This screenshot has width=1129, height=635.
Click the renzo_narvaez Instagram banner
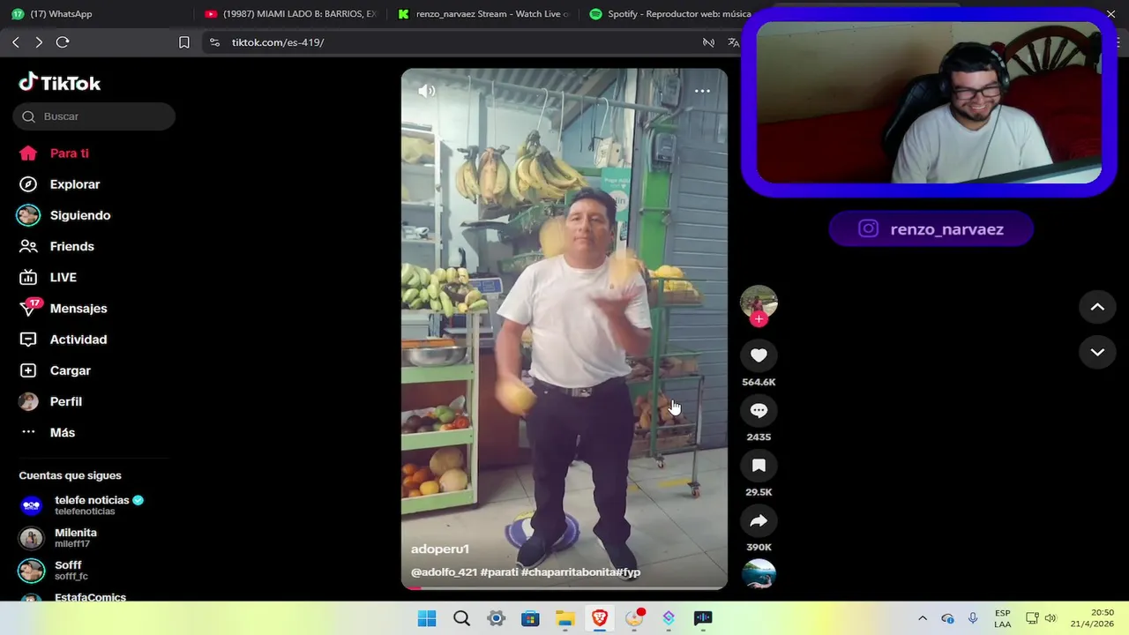(x=931, y=229)
